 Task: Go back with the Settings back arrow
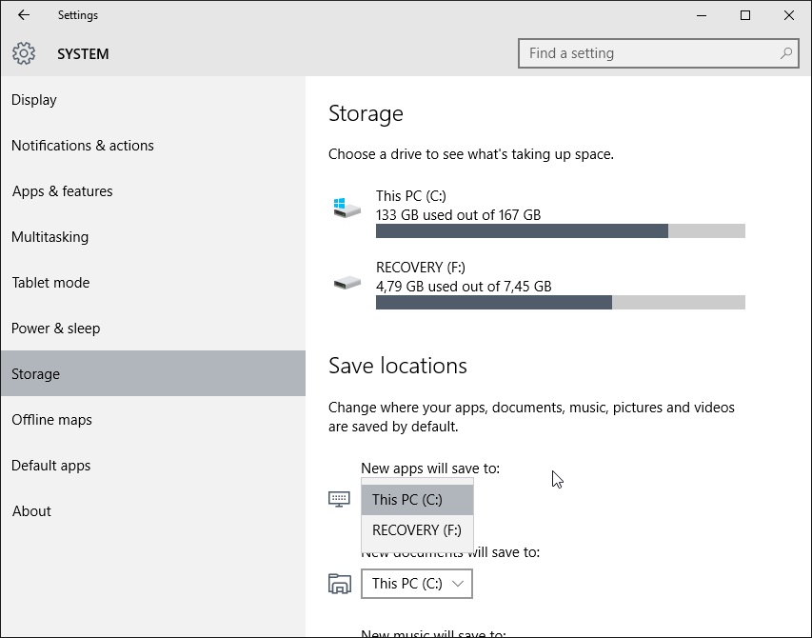coord(24,15)
